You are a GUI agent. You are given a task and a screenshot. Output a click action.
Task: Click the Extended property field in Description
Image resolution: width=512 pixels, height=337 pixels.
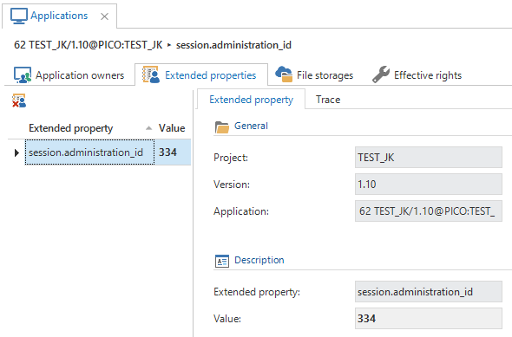(x=429, y=292)
